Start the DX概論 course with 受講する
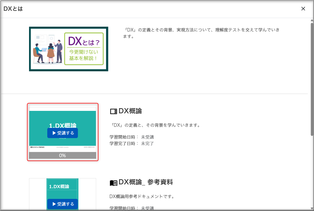 point(63,133)
